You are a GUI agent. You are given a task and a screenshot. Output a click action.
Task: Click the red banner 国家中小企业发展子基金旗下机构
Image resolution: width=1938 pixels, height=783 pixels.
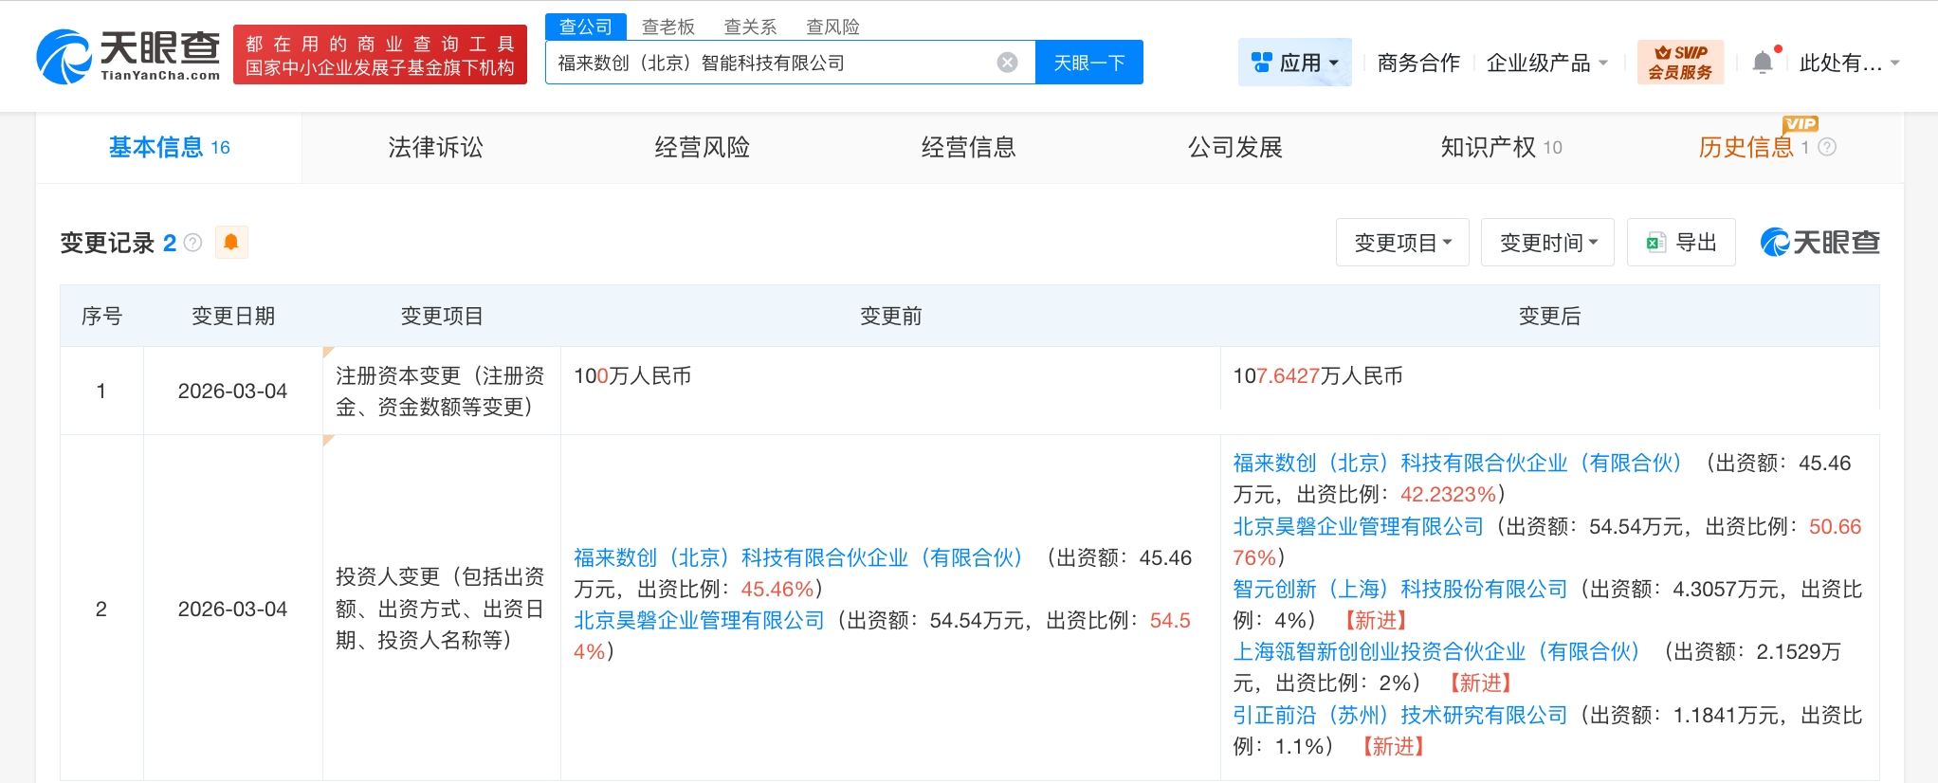tap(380, 55)
